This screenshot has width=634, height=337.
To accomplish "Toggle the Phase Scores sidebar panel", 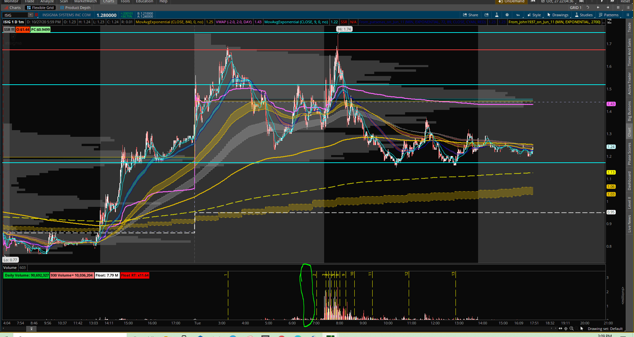I will (x=629, y=154).
